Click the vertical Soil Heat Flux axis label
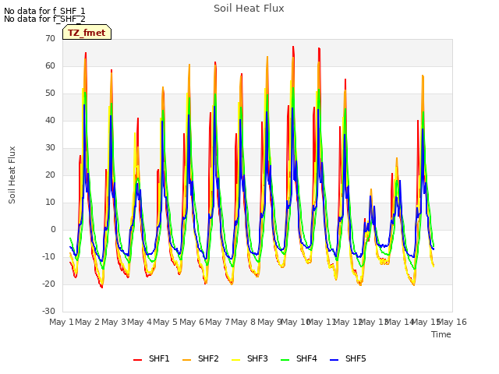The width and height of the screenshot is (499, 374). pyautogui.click(x=12, y=175)
